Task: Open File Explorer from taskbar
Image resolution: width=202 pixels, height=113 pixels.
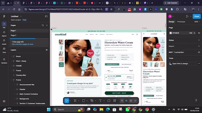Action: 102,109
